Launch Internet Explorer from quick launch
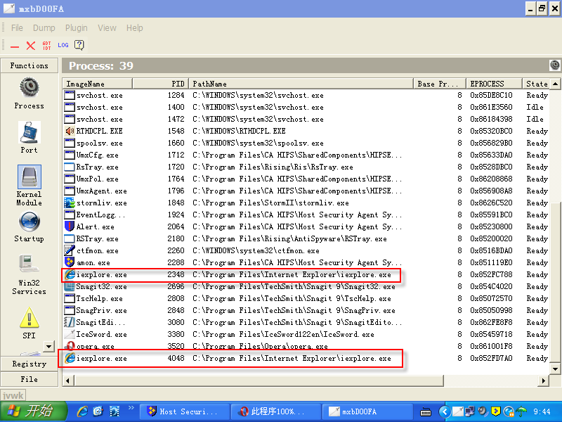Viewport: 562px width, 422px height. [x=82, y=411]
